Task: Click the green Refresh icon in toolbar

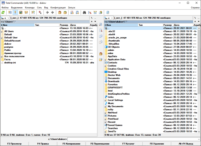Action: (3, 12)
